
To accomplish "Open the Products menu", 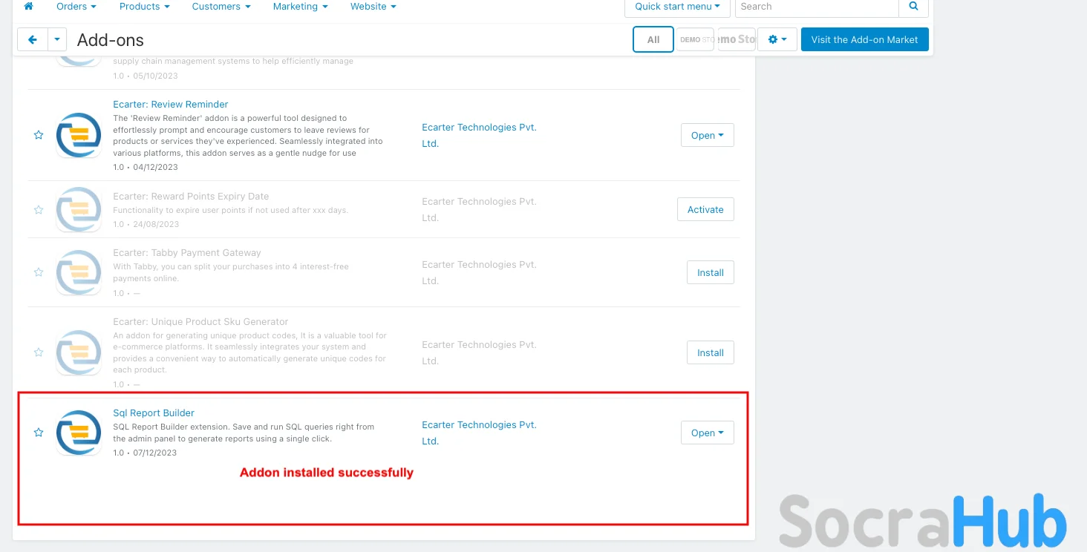I will point(145,7).
